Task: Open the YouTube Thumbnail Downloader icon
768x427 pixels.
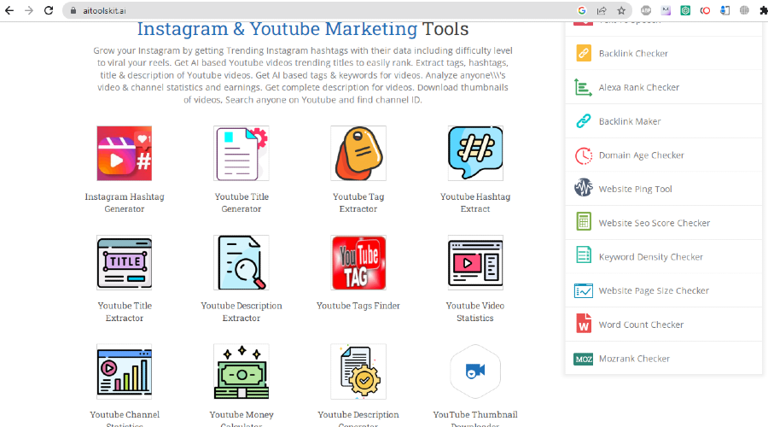Action: tap(475, 371)
